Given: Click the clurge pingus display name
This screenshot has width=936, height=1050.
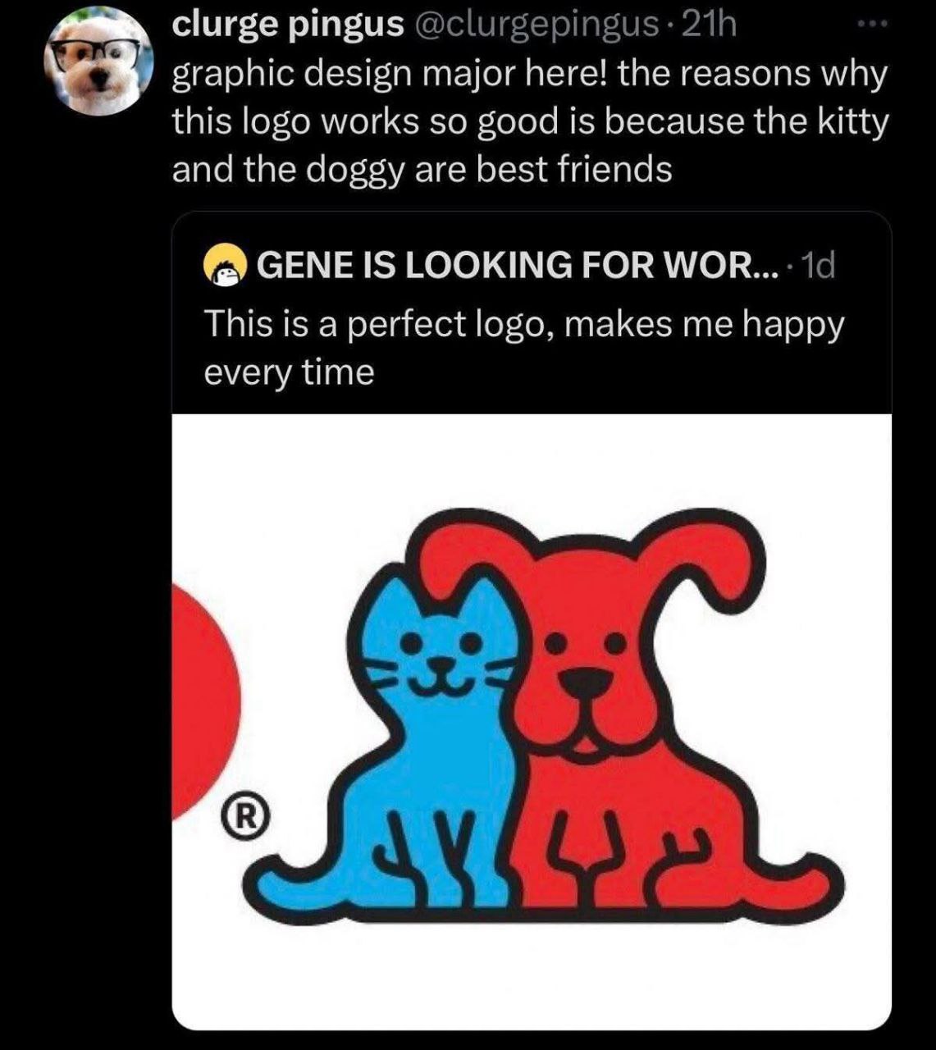Looking at the screenshot, I should (x=287, y=26).
